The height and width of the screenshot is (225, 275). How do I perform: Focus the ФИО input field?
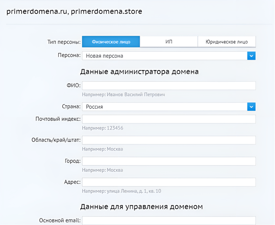point(169,86)
